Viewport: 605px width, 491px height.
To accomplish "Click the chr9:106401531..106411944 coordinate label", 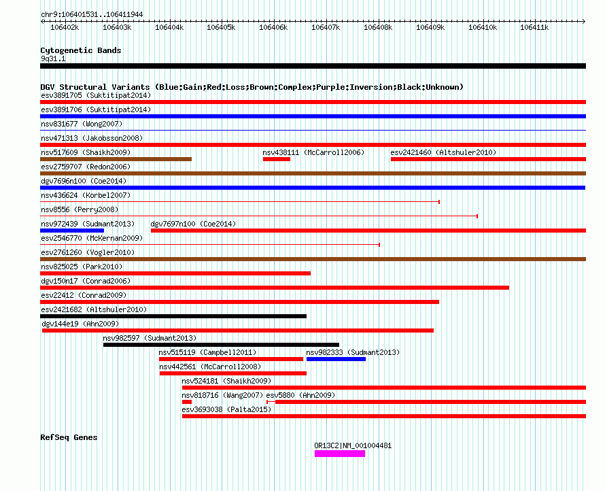I will (92, 14).
